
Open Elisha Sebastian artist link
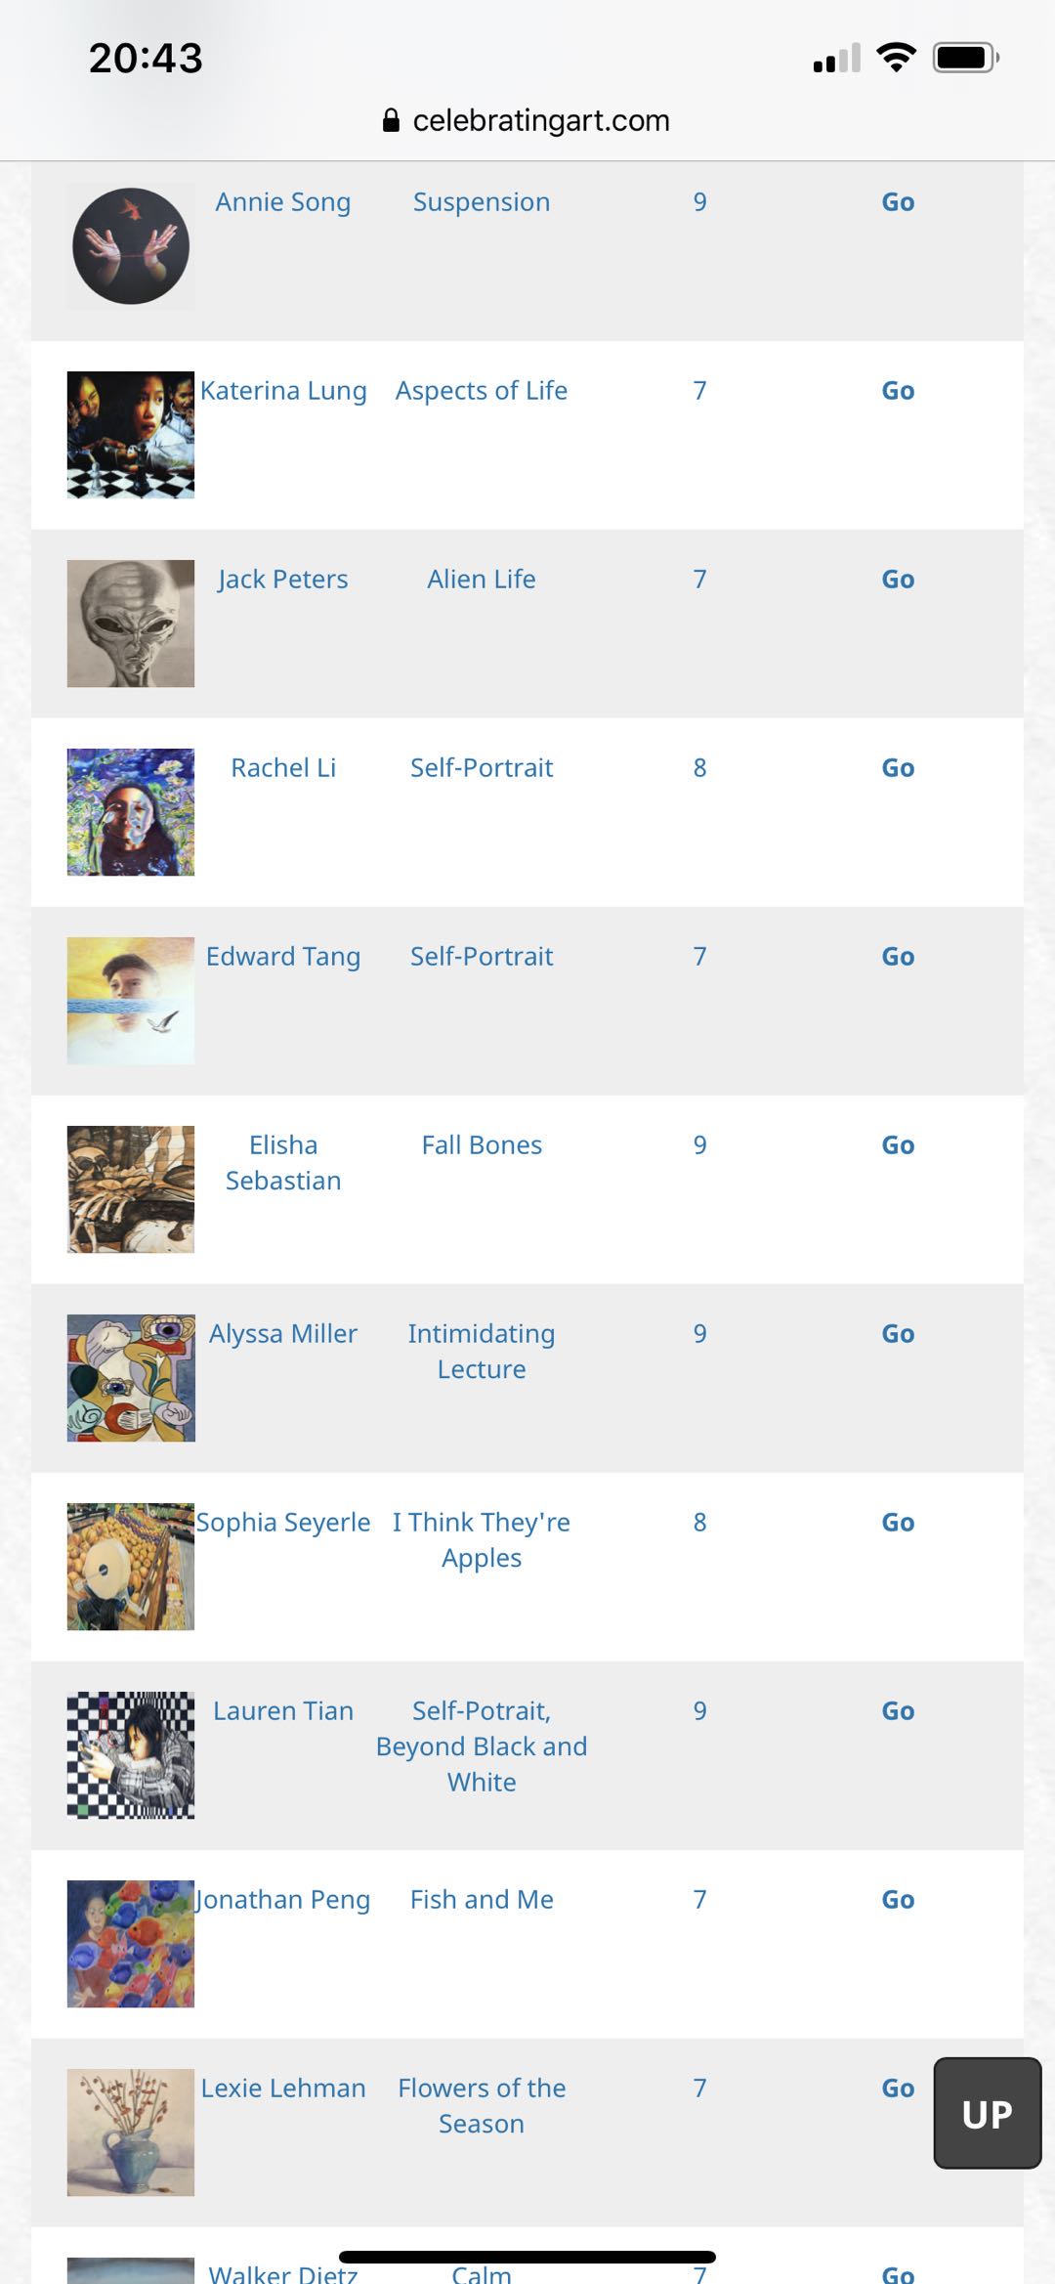pos(283,1163)
